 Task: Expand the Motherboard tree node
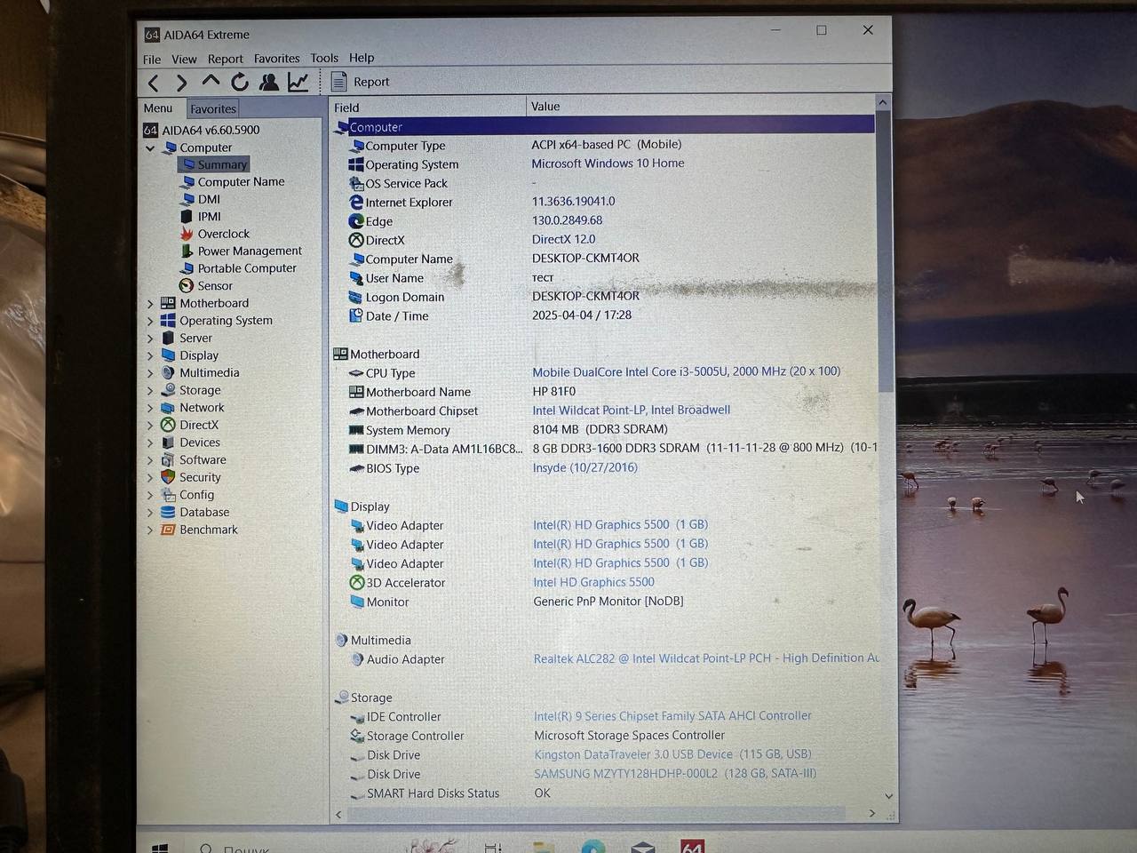click(150, 304)
